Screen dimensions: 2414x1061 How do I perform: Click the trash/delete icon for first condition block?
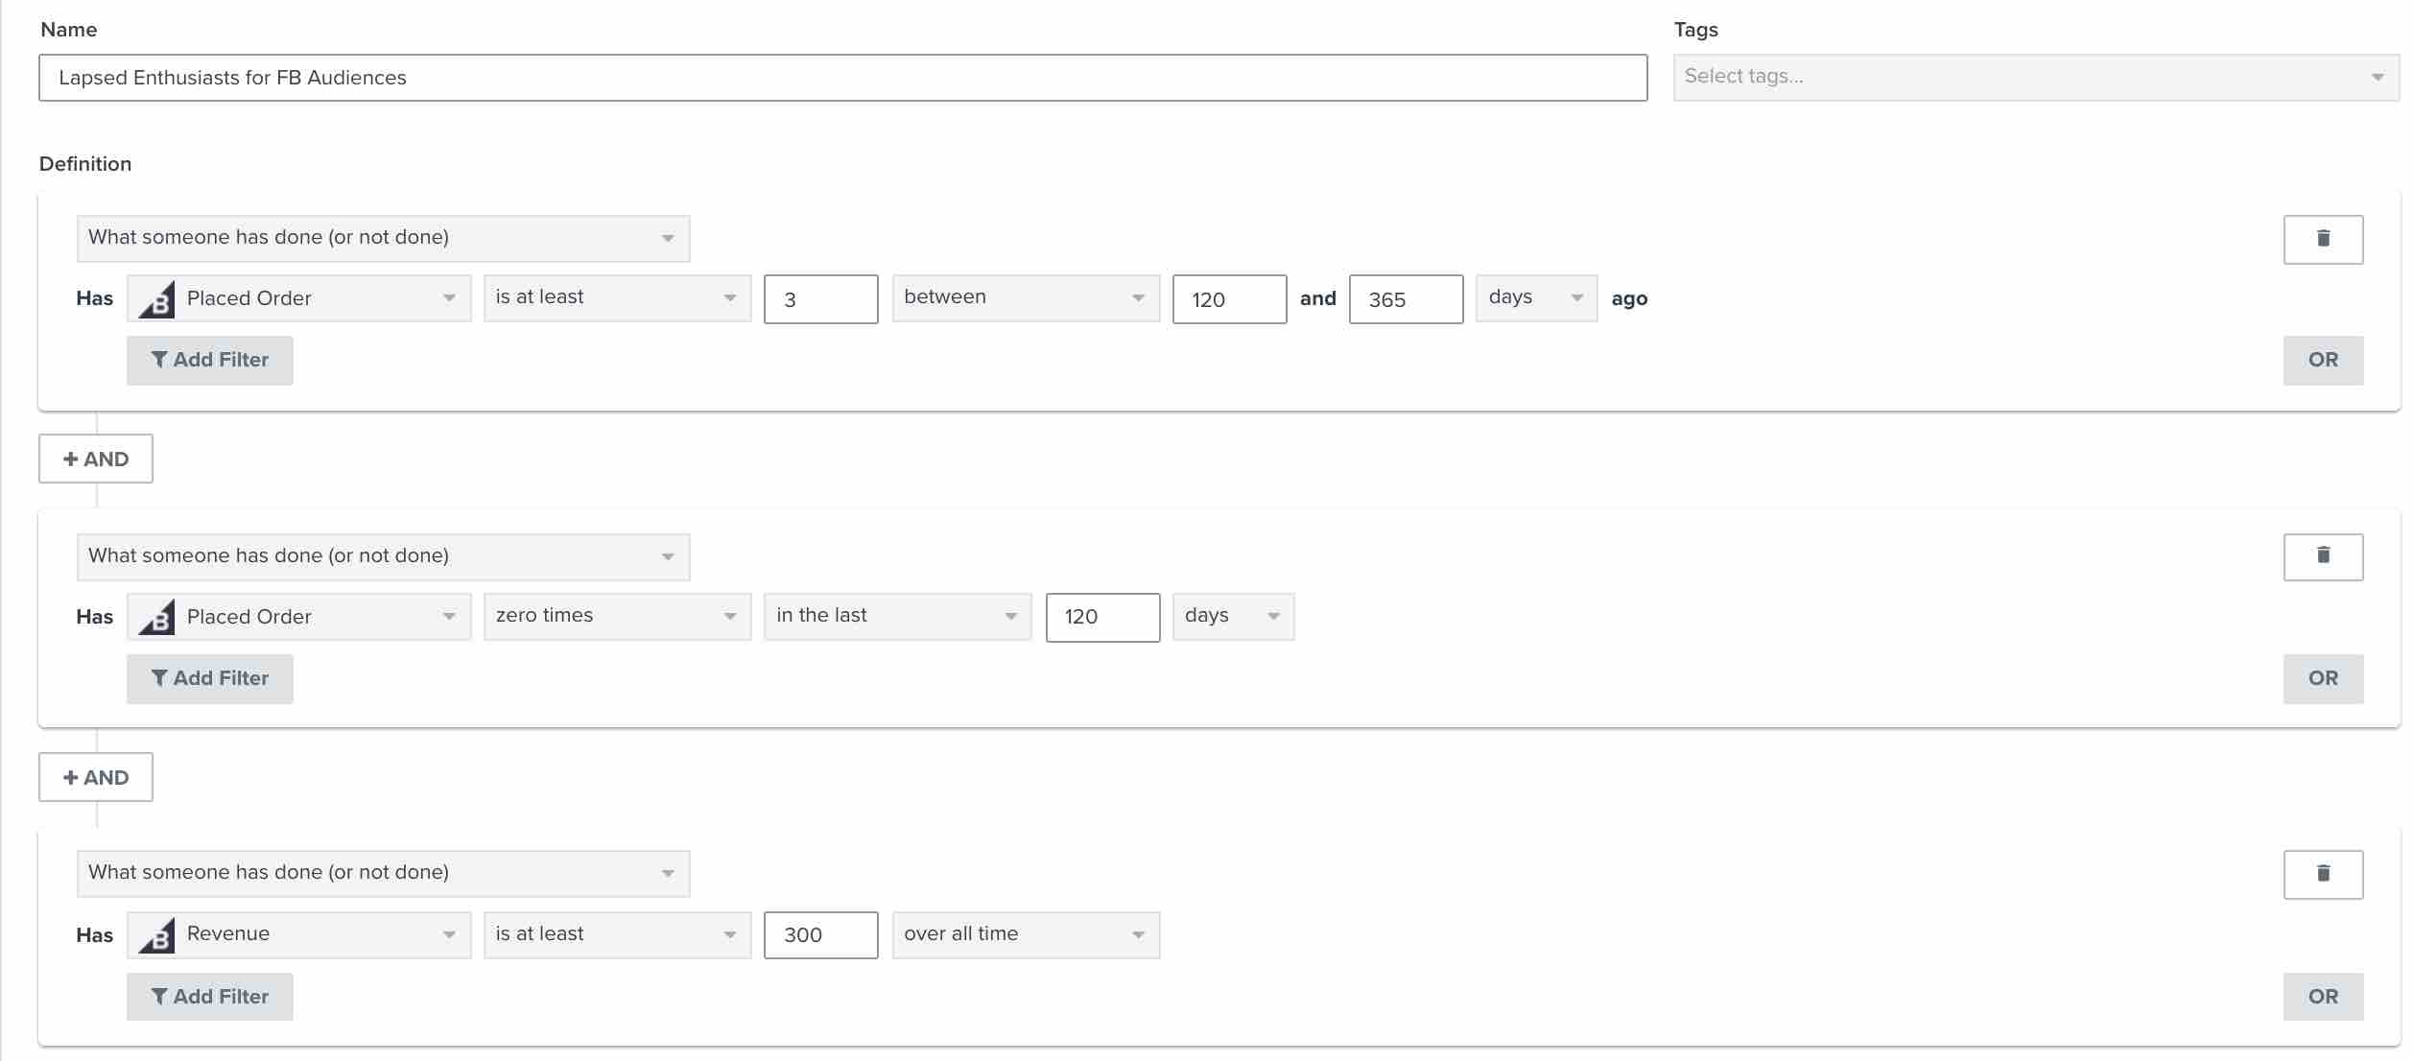tap(2323, 237)
